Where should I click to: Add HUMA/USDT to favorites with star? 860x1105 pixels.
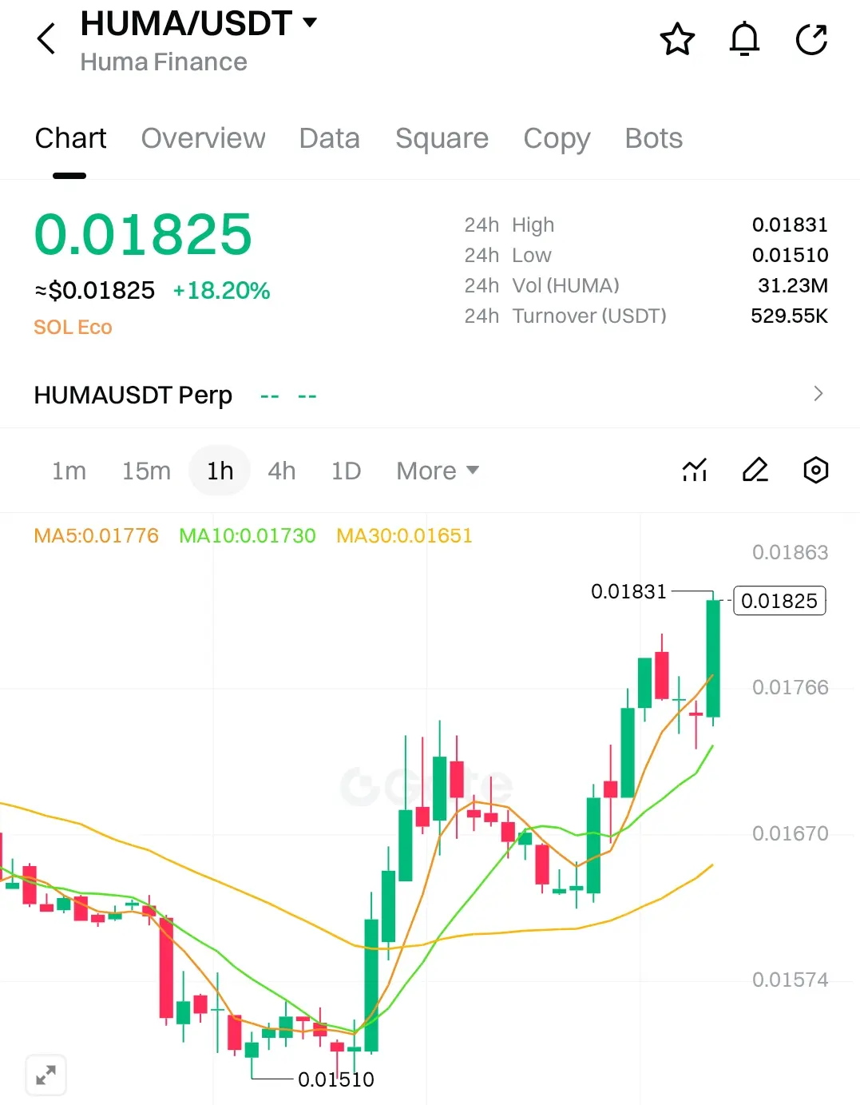click(x=677, y=39)
